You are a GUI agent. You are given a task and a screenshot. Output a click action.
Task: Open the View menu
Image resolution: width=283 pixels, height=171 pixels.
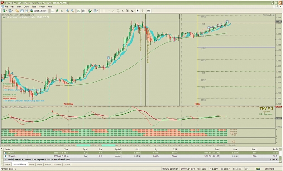point(12,7)
